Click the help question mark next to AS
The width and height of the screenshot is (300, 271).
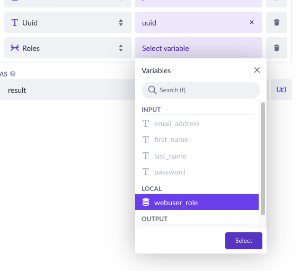pyautogui.click(x=13, y=74)
